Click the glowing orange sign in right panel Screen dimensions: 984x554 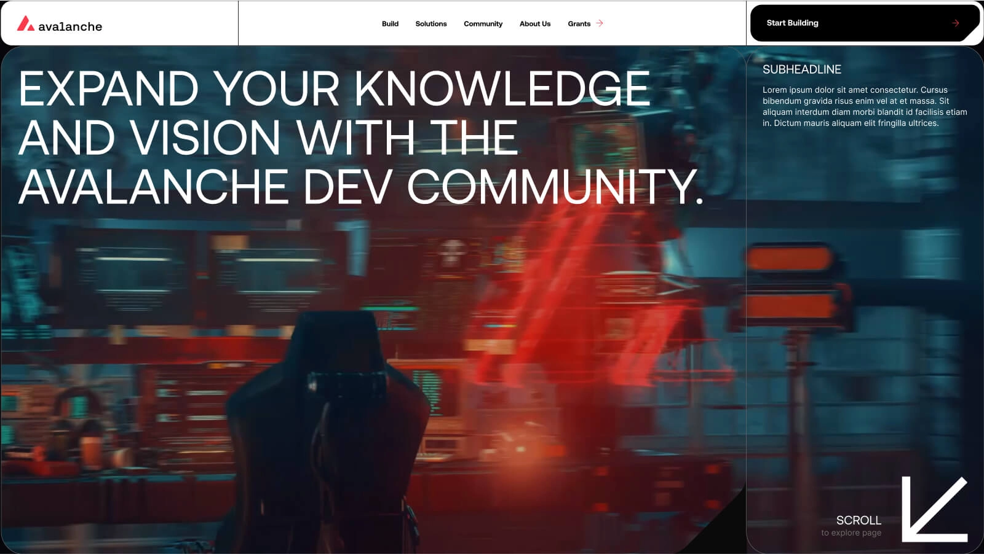[x=790, y=259]
